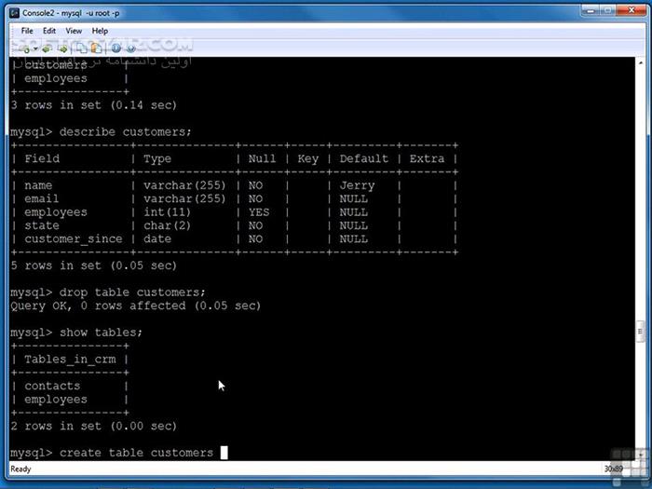Click the 'Key' column header

(x=308, y=159)
